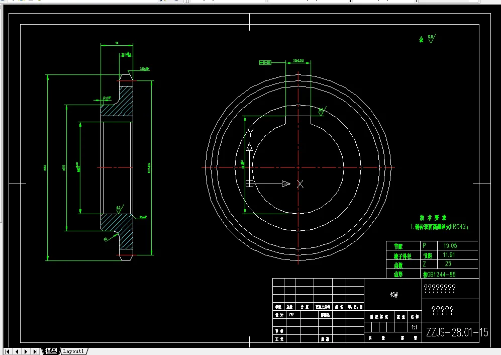501x355 pixels.
Task: Select drawing number text ZZJS-28.01-15
Action: point(457,332)
